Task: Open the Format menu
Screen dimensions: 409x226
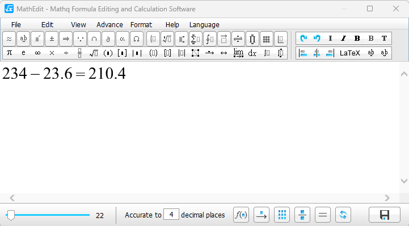Action: pos(141,25)
